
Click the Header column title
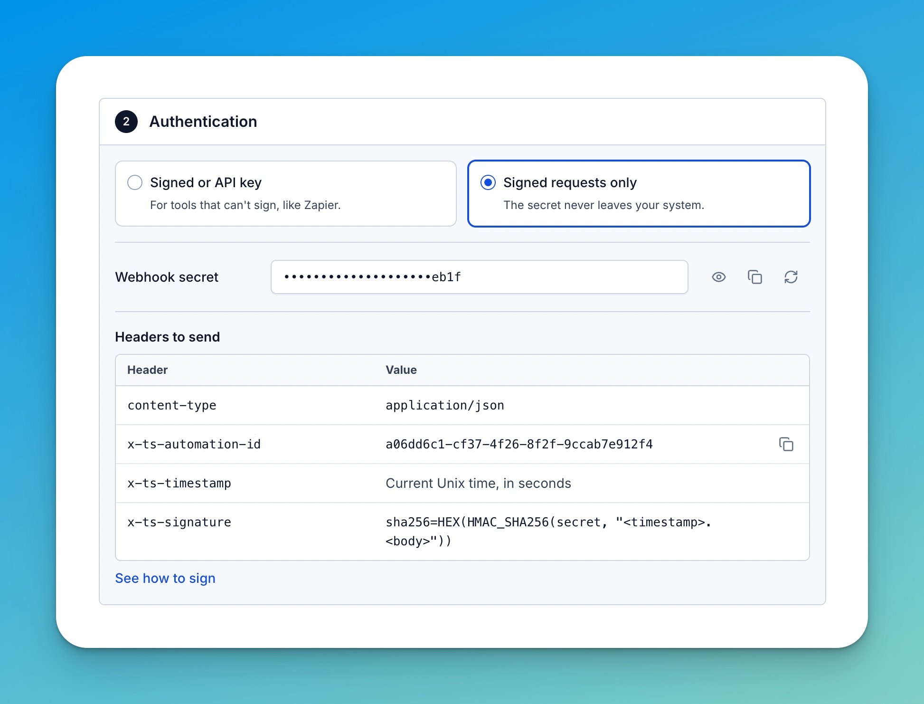[147, 370]
